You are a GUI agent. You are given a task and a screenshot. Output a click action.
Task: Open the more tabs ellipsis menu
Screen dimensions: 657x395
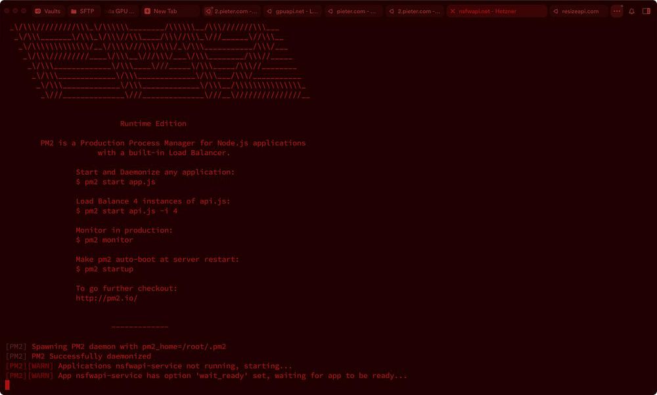(617, 11)
